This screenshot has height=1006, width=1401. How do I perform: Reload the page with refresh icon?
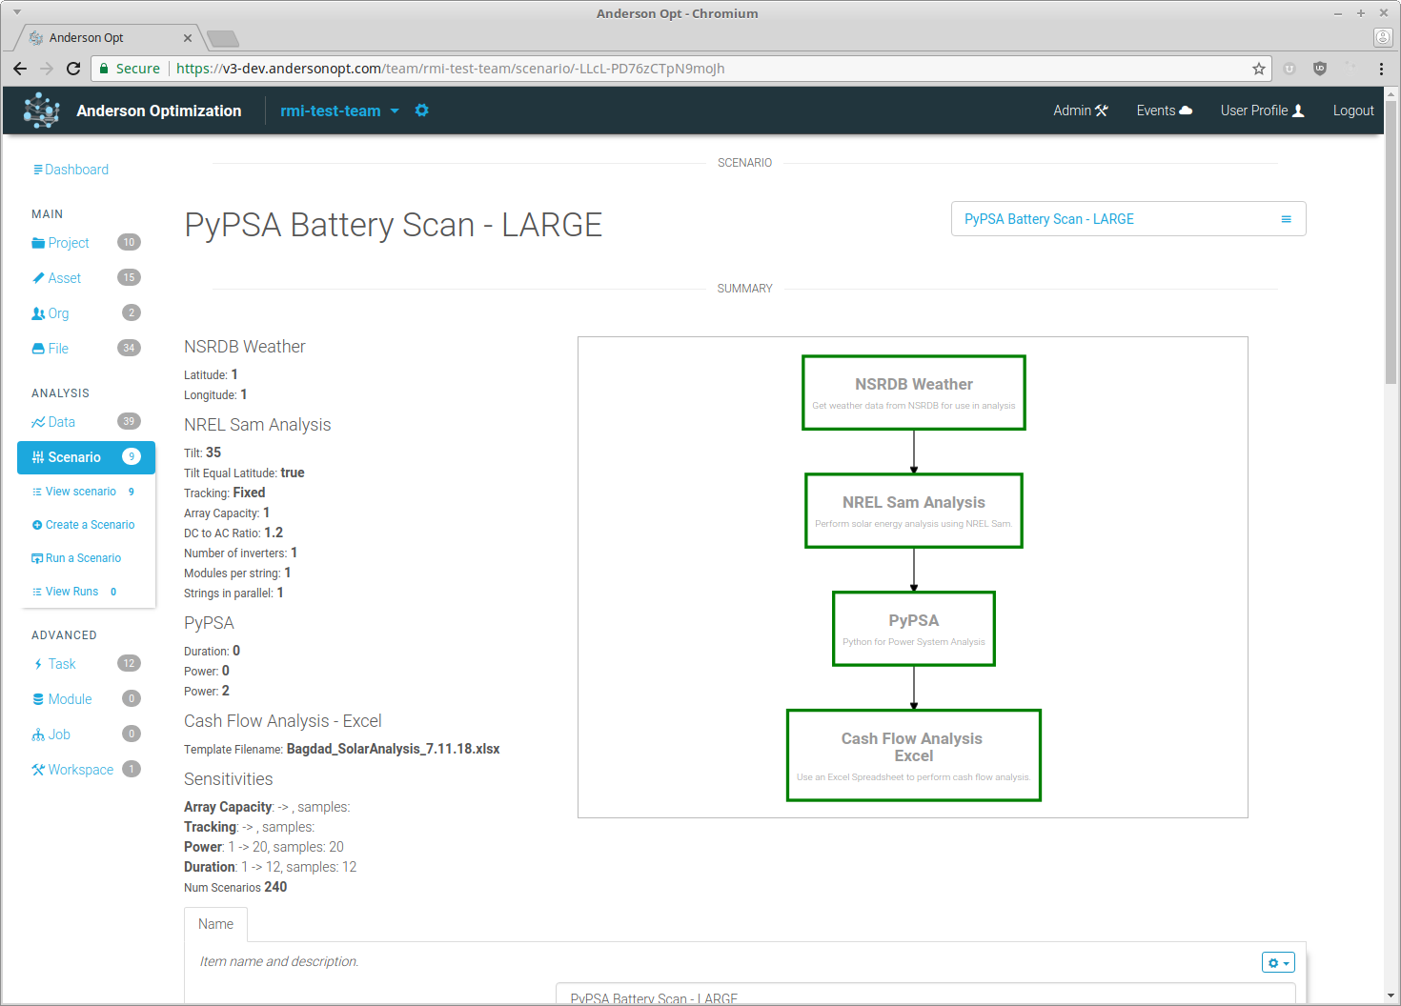[73, 69]
